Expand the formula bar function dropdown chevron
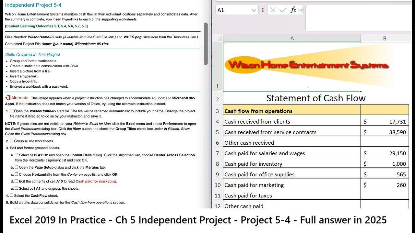Image resolution: width=415 pixels, height=233 pixels. click(301, 10)
